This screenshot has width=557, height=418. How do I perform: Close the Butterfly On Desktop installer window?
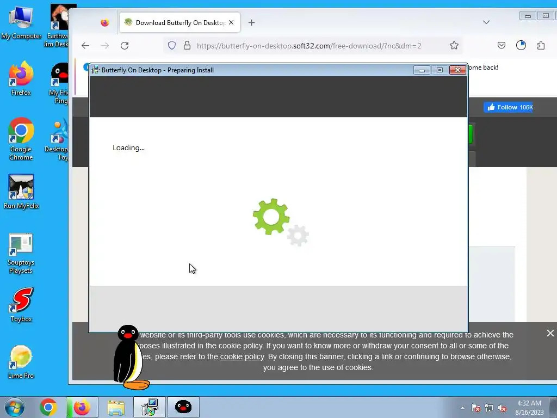pos(457,70)
